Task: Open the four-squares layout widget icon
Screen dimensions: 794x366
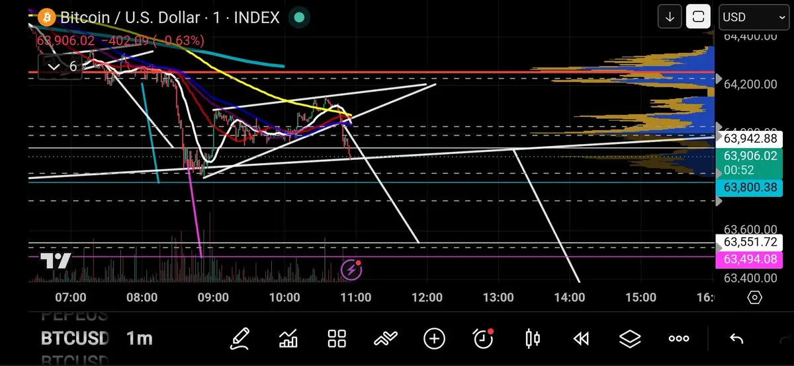Action: (x=337, y=339)
